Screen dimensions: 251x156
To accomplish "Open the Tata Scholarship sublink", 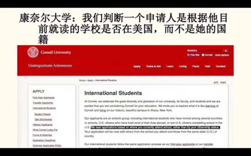I will [43, 120].
